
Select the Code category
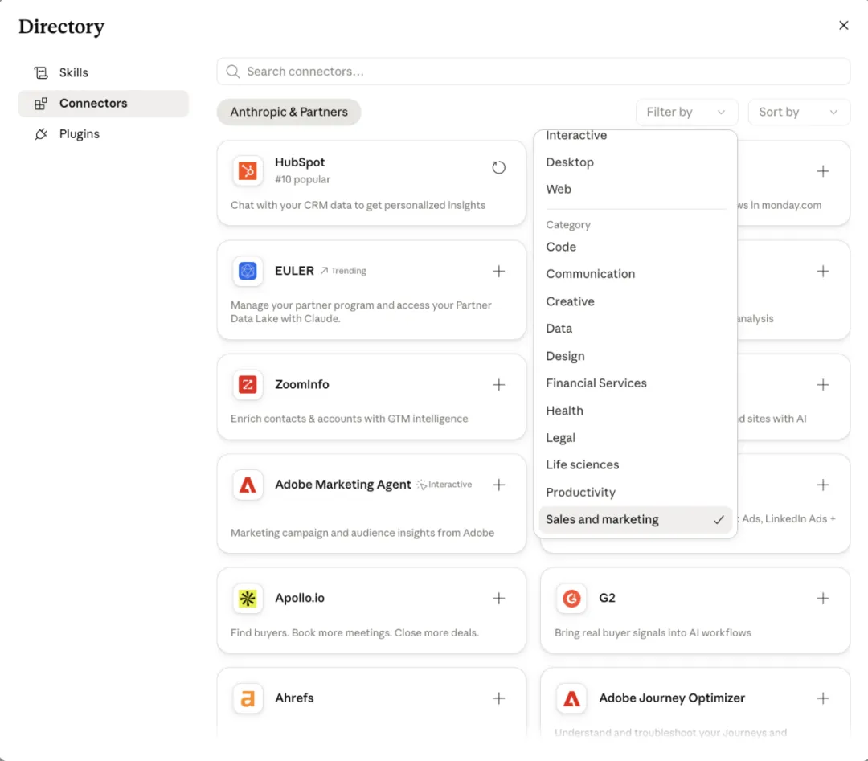click(636, 247)
